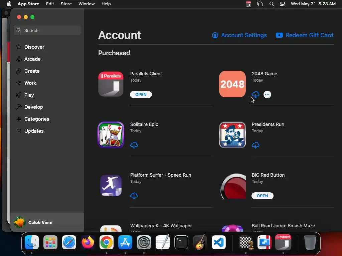This screenshot has height=256, width=342.
Task: Open Spotlight search in menu bar
Action: tap(271, 4)
